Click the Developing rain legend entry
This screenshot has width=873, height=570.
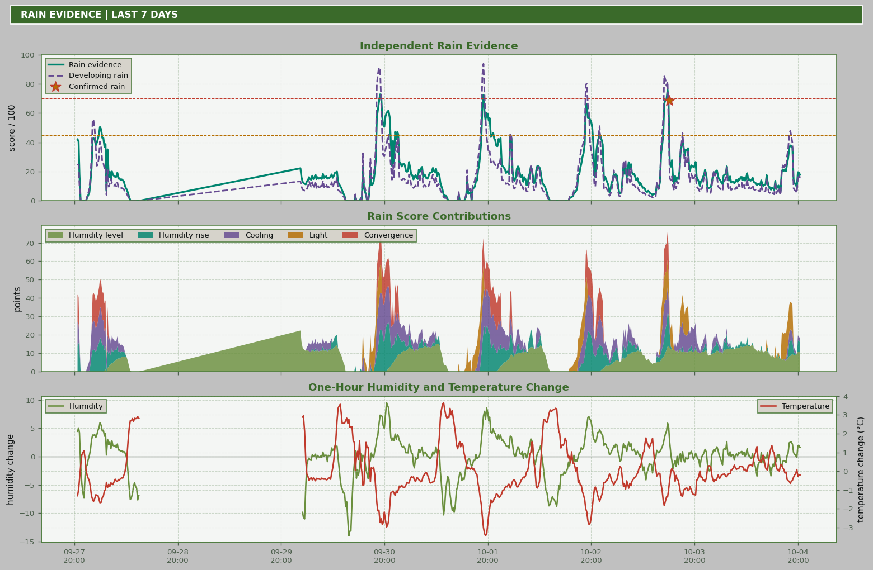(88, 75)
